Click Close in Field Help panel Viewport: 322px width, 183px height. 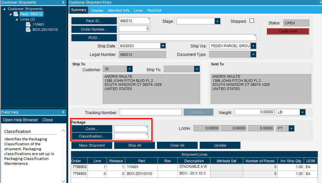(48, 120)
